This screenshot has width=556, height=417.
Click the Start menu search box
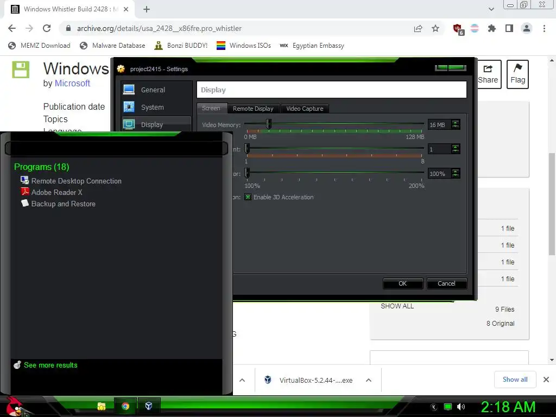(116, 148)
